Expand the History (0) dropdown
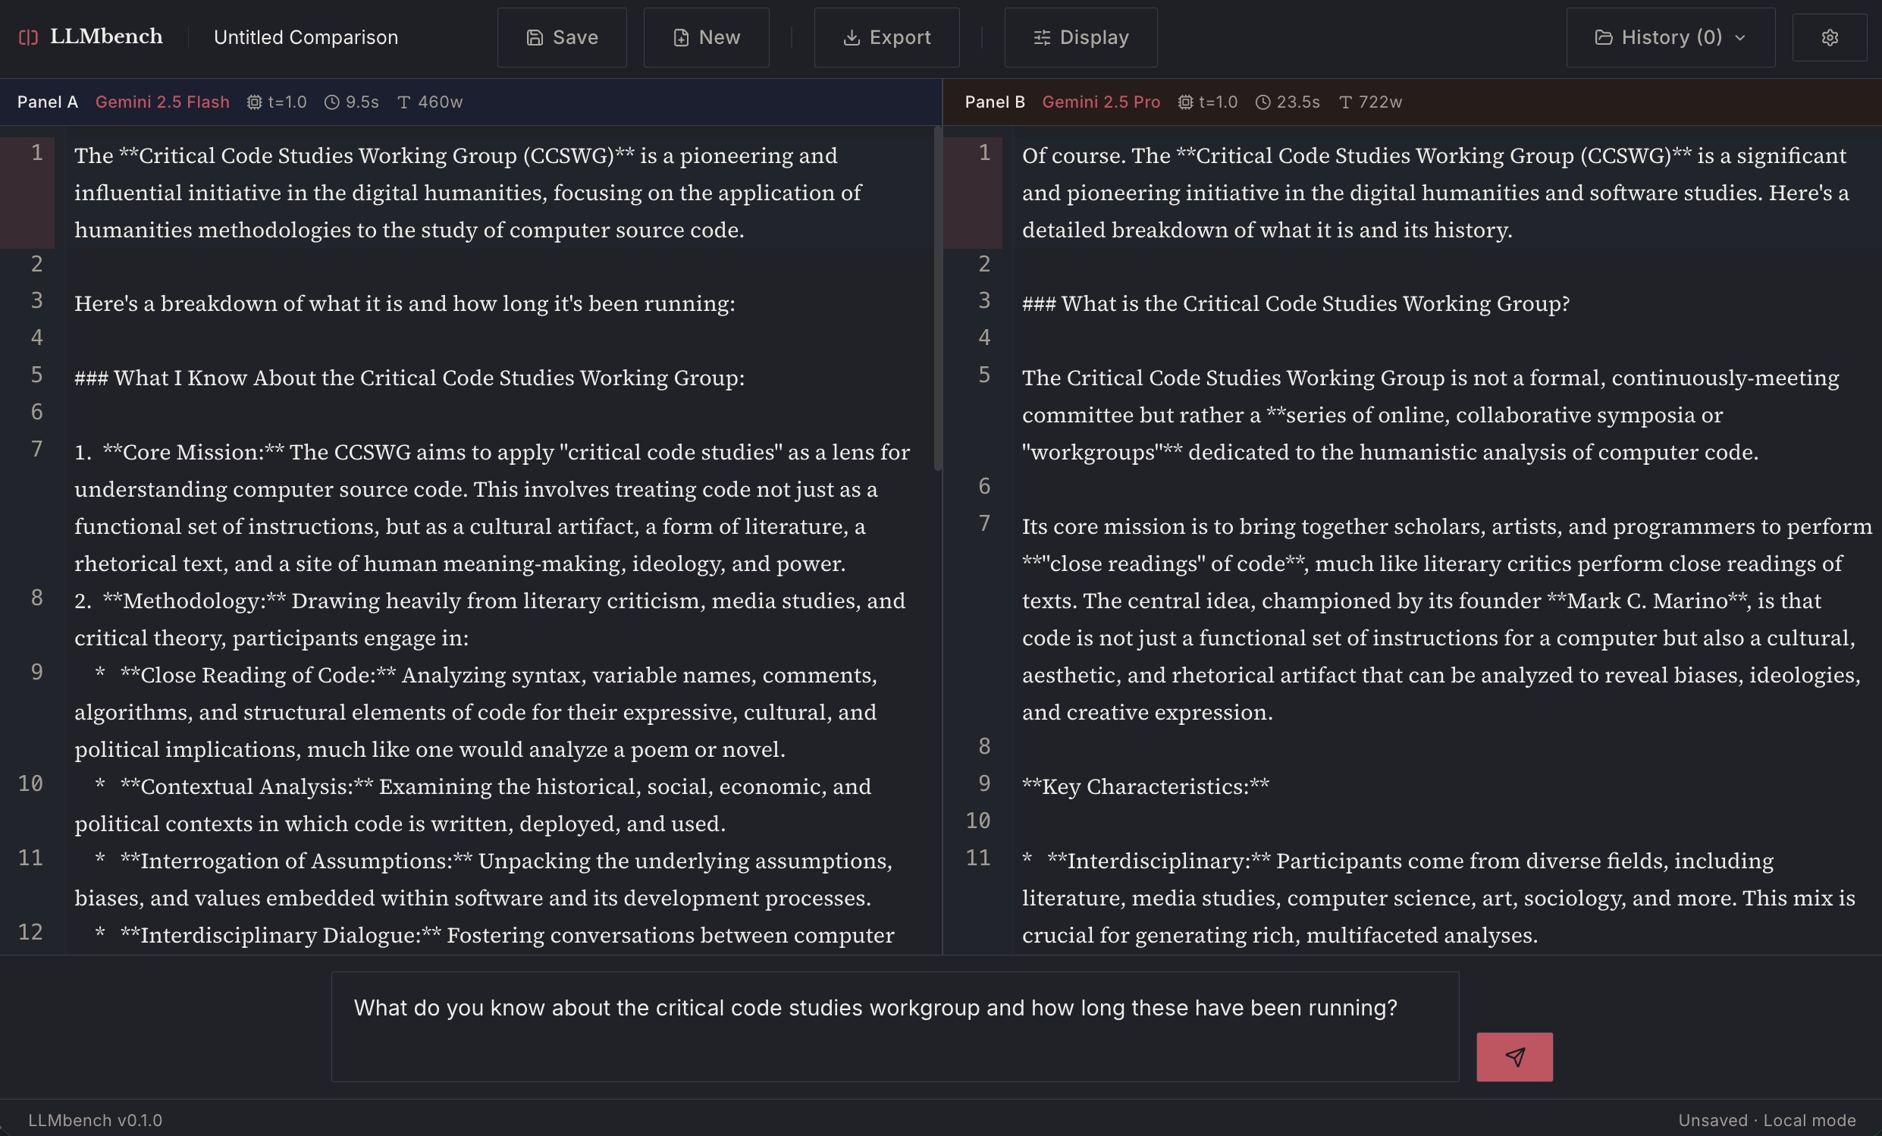The image size is (1882, 1136). point(1670,37)
